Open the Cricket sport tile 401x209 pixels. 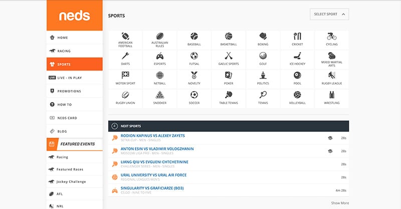[297, 40]
